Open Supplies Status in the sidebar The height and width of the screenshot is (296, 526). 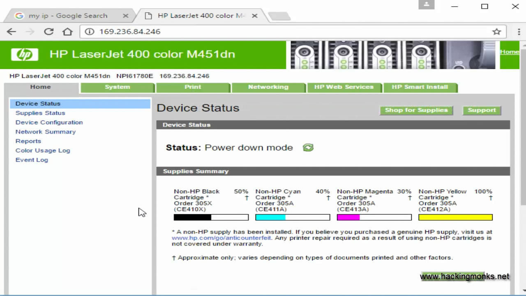[x=40, y=113]
